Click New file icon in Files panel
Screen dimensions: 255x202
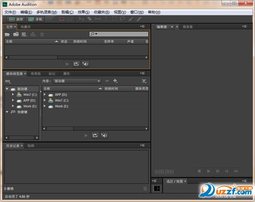24,34
